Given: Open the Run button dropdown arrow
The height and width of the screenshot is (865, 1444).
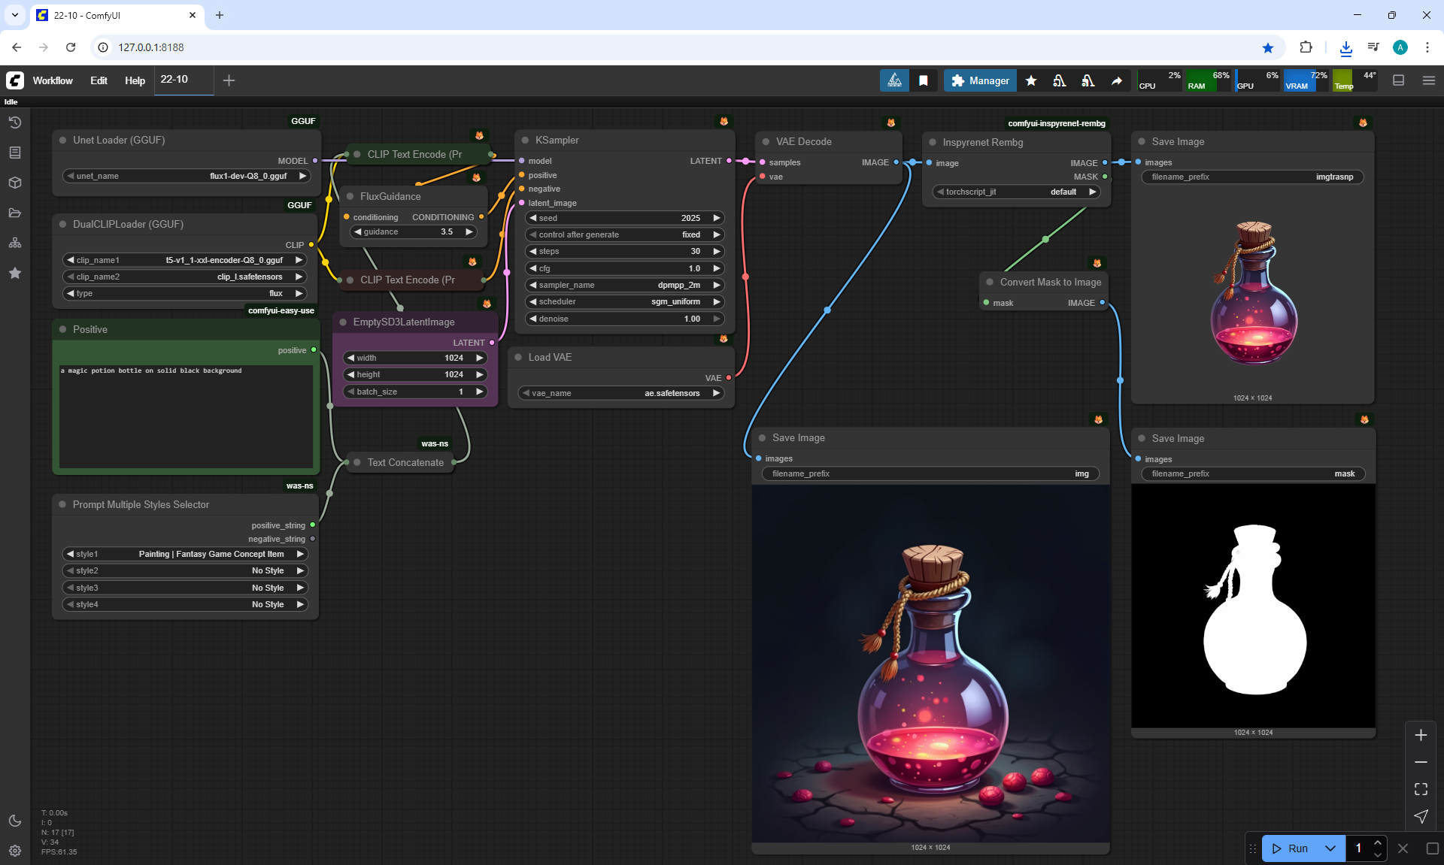Looking at the screenshot, I should pos(1330,848).
